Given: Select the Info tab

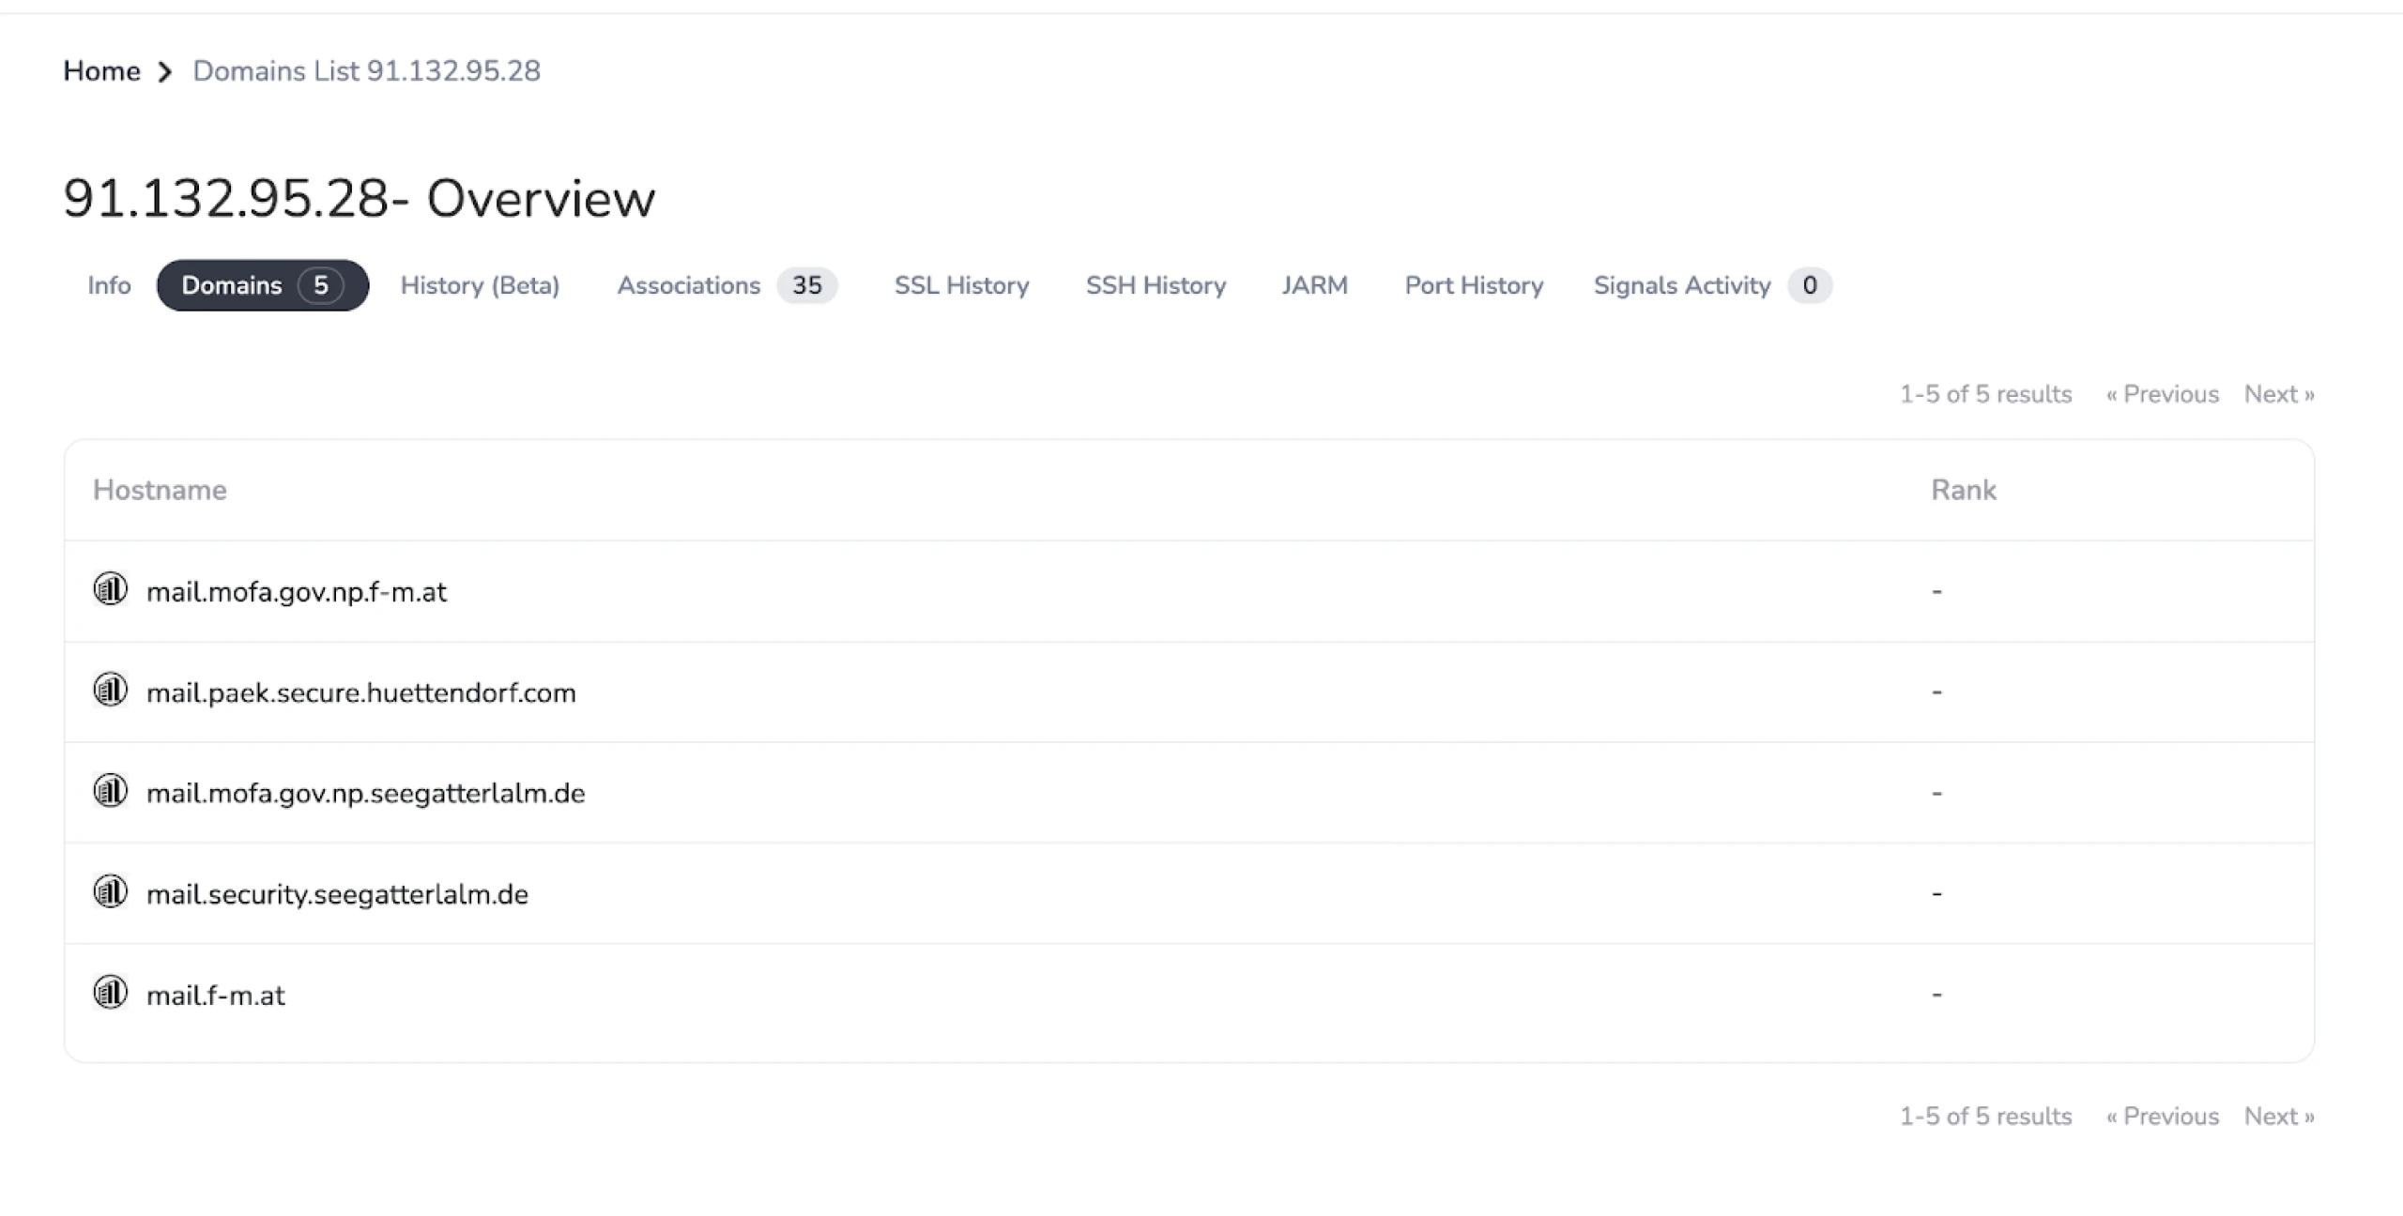Looking at the screenshot, I should coord(109,285).
